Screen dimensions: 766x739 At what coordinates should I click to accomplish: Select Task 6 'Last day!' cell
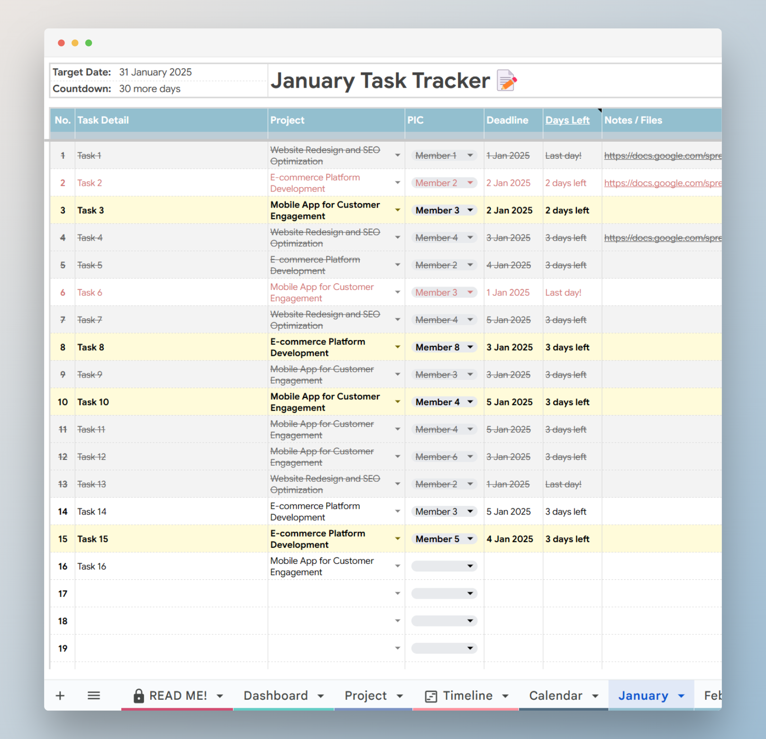572,292
